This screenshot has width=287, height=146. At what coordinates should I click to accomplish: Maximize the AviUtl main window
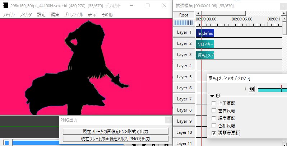(x=148, y=6)
